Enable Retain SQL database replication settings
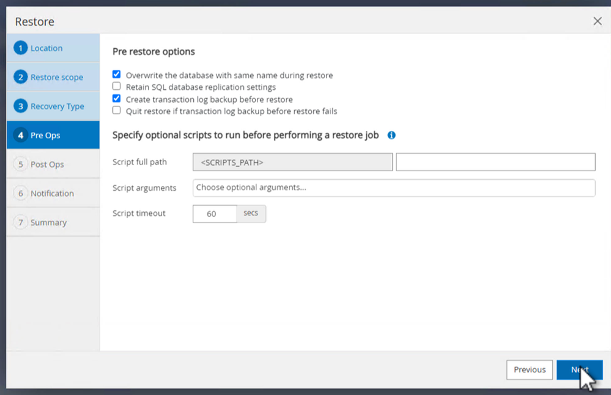 [x=117, y=87]
